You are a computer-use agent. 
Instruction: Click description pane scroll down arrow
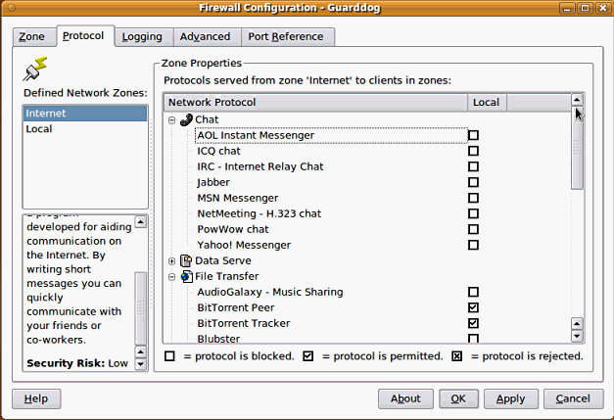click(x=141, y=364)
